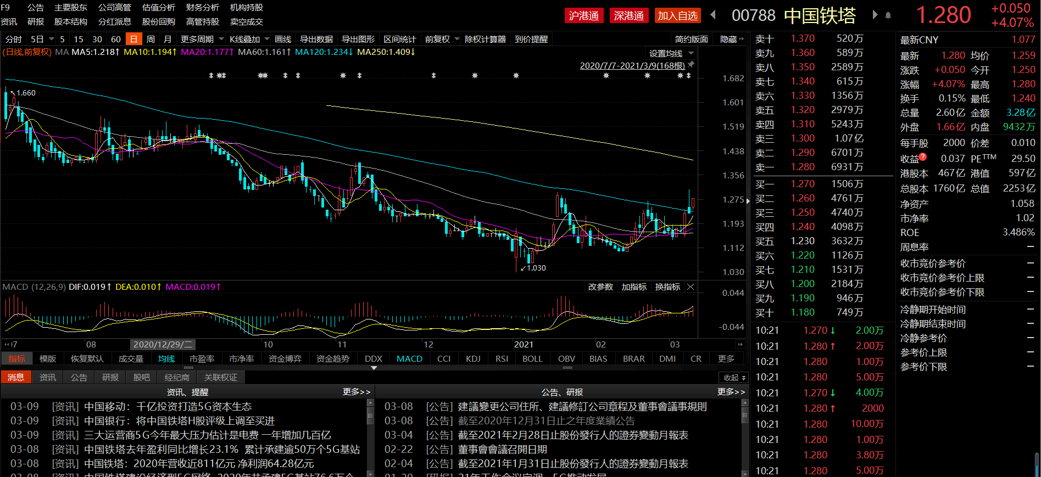Click 卖一 ask price 1.280

click(803, 167)
